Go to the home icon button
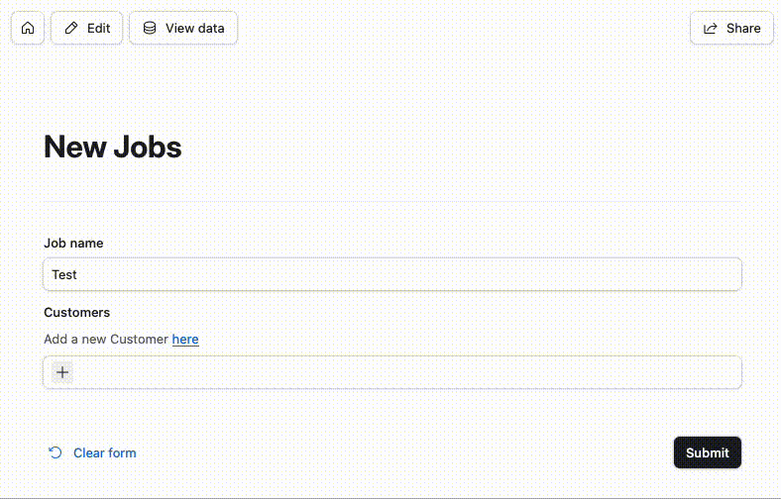This screenshot has width=781, height=499. pyautogui.click(x=28, y=28)
